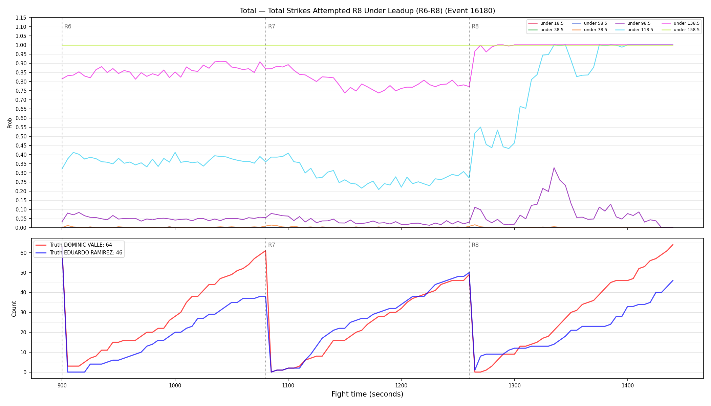Click the red color swatch for under 18.5
This screenshot has width=711, height=406.
533,23
